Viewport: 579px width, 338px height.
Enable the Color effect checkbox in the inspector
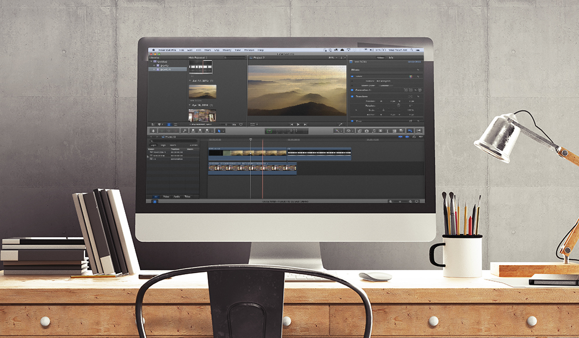pos(352,76)
